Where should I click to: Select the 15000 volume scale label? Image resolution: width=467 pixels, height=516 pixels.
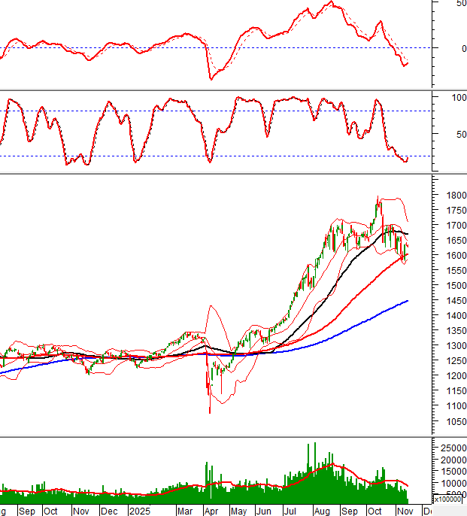tap(450, 472)
